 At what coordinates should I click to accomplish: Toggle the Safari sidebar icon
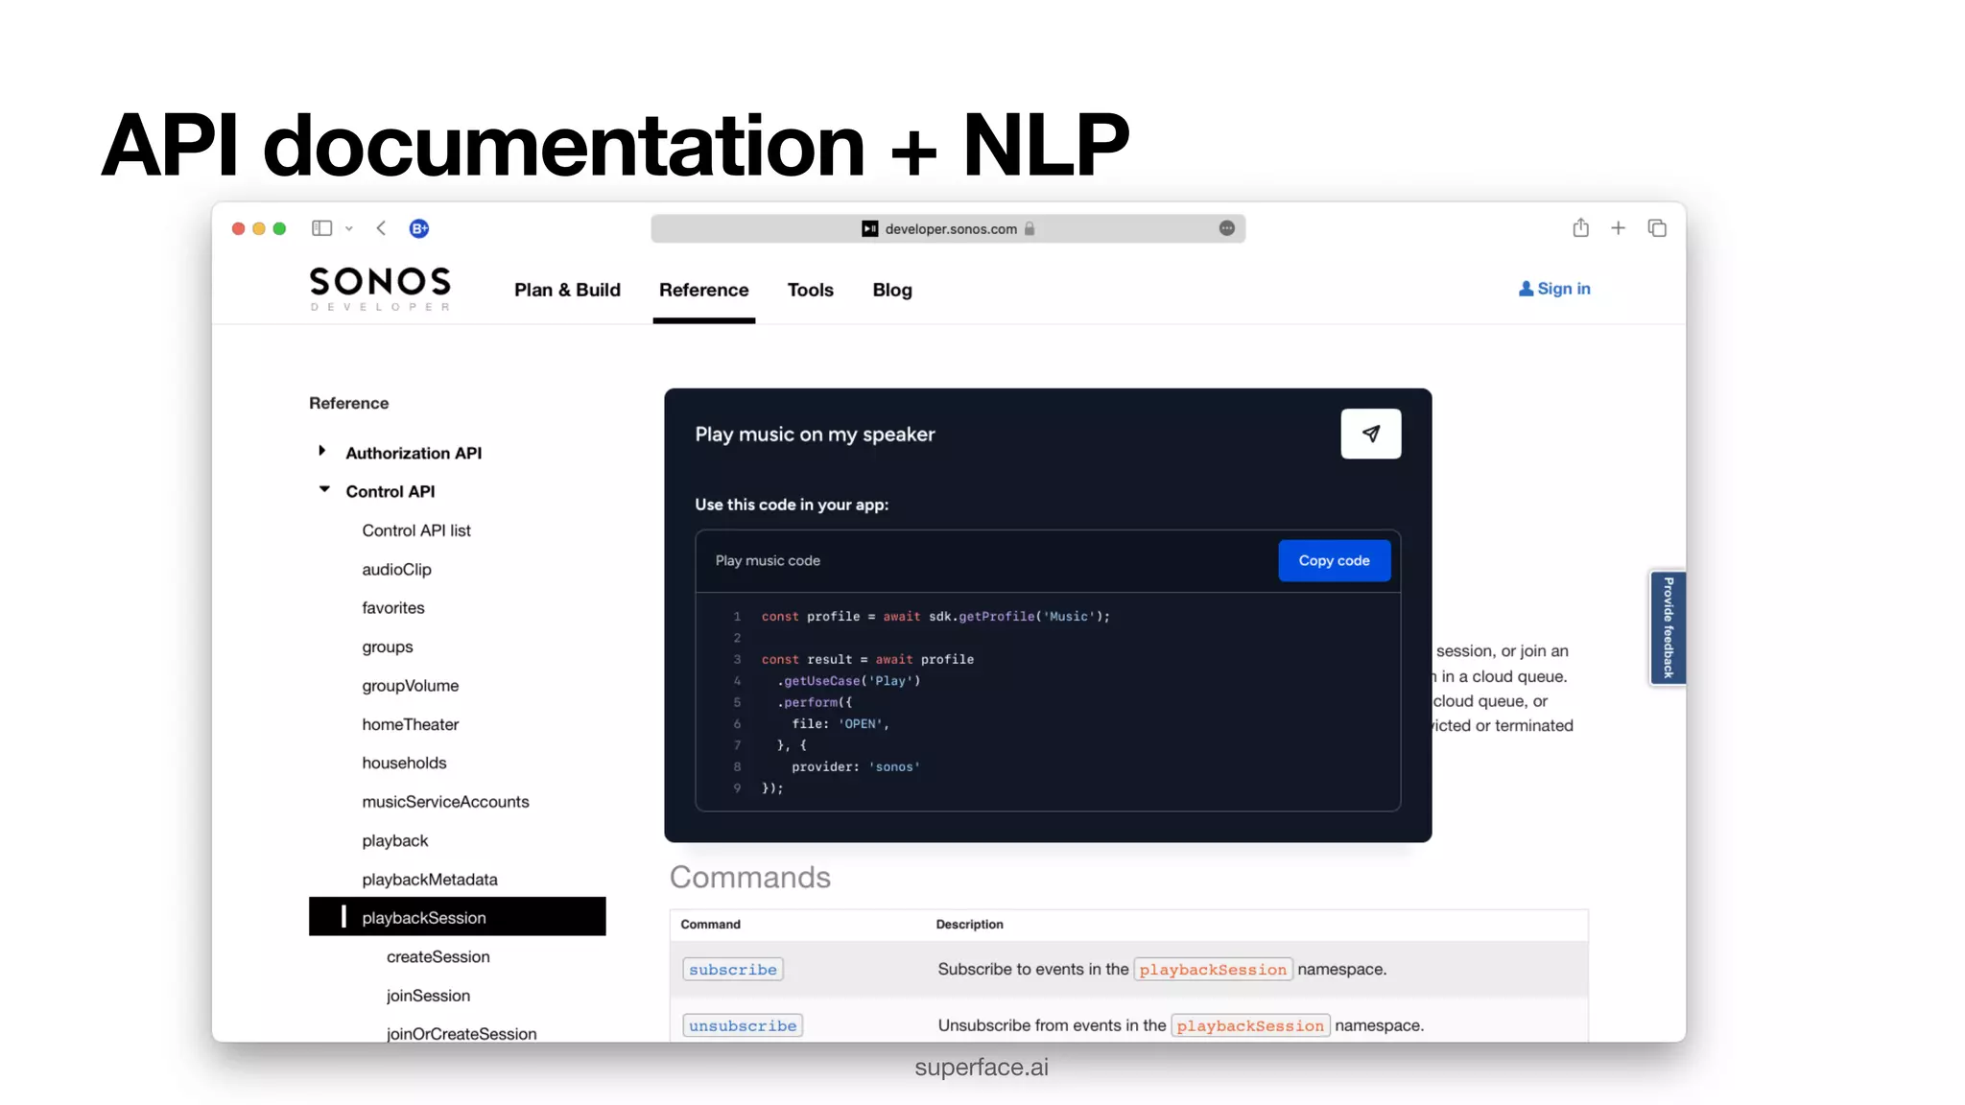[x=321, y=228]
